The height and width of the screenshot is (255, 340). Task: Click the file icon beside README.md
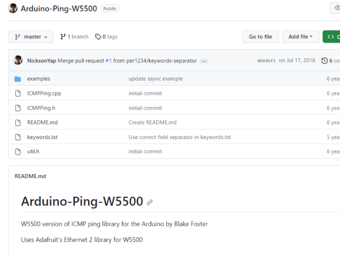coord(18,122)
